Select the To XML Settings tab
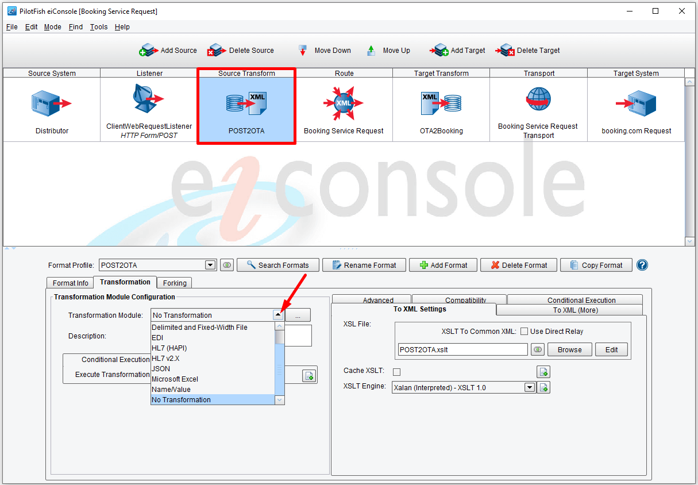 (414, 309)
